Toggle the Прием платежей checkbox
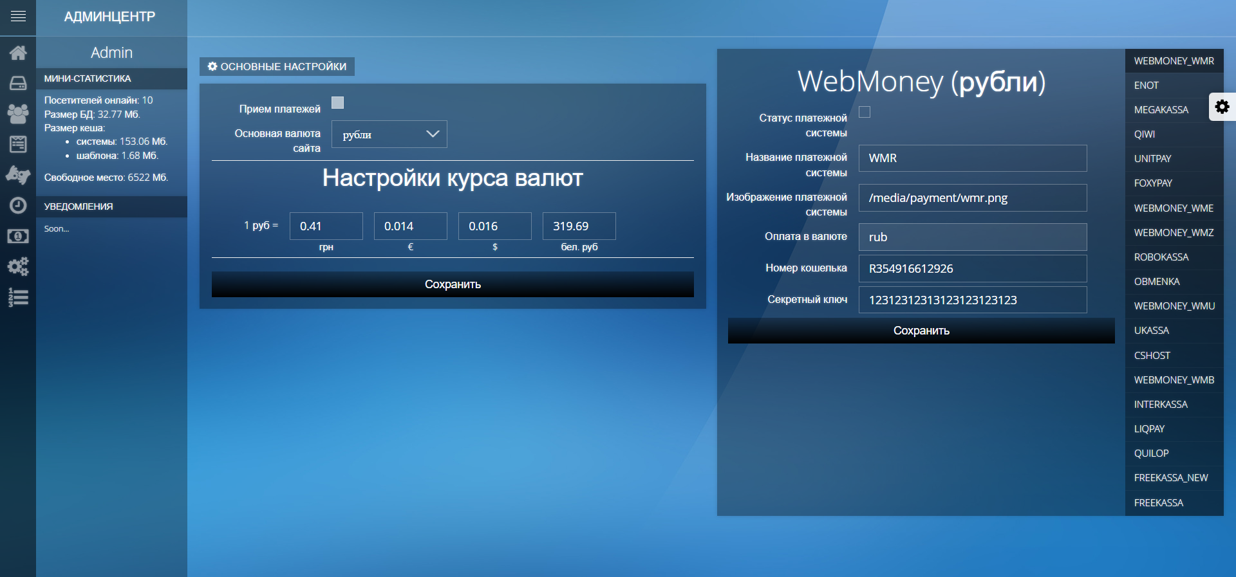The height and width of the screenshot is (577, 1236). click(337, 103)
